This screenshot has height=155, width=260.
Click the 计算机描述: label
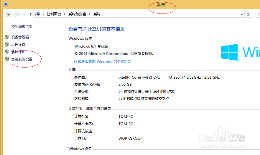click(x=83, y=131)
